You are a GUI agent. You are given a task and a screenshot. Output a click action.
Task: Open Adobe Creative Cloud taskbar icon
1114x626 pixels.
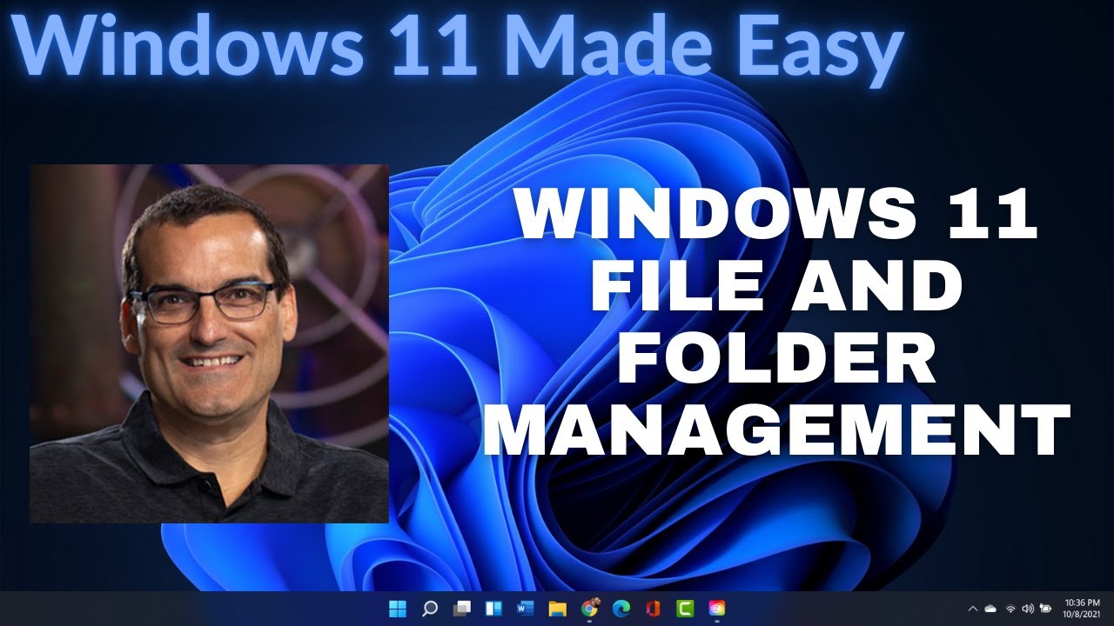point(717,608)
